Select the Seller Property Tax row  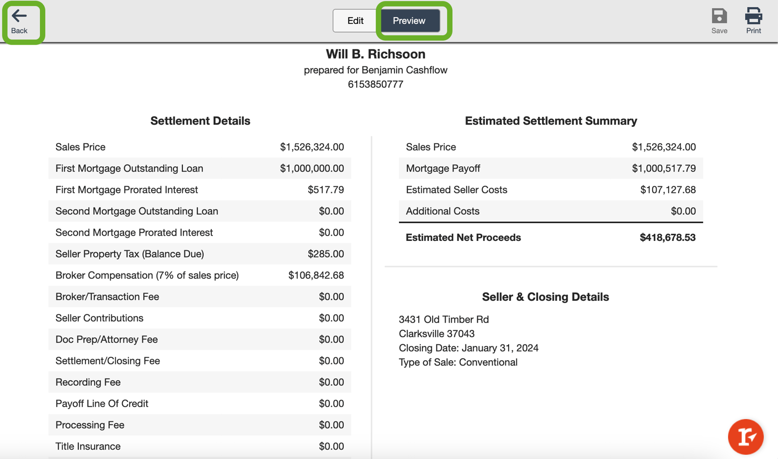[x=199, y=254]
